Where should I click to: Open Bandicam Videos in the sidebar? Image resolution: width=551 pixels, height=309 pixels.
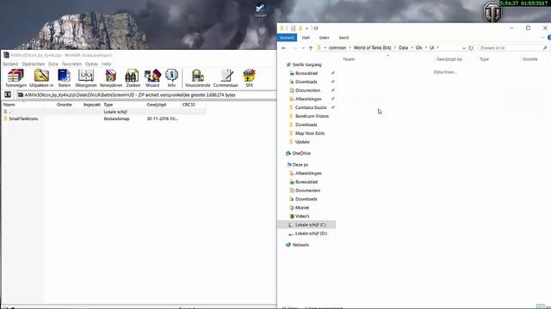[312, 116]
